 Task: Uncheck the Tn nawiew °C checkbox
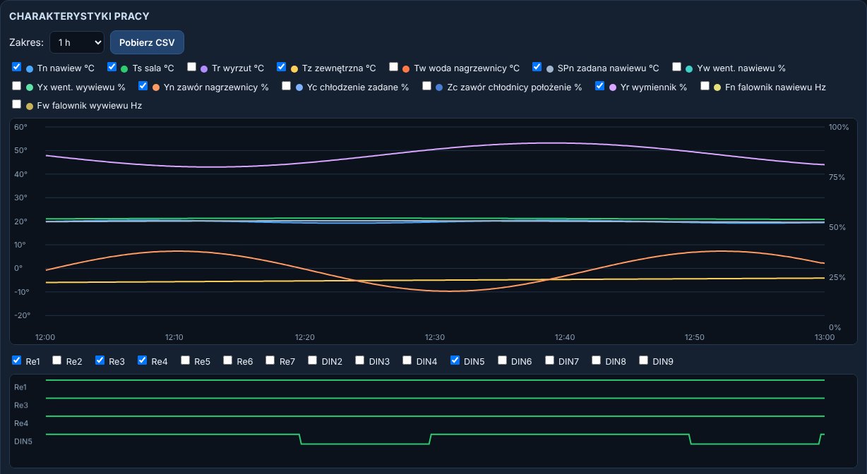click(x=17, y=67)
